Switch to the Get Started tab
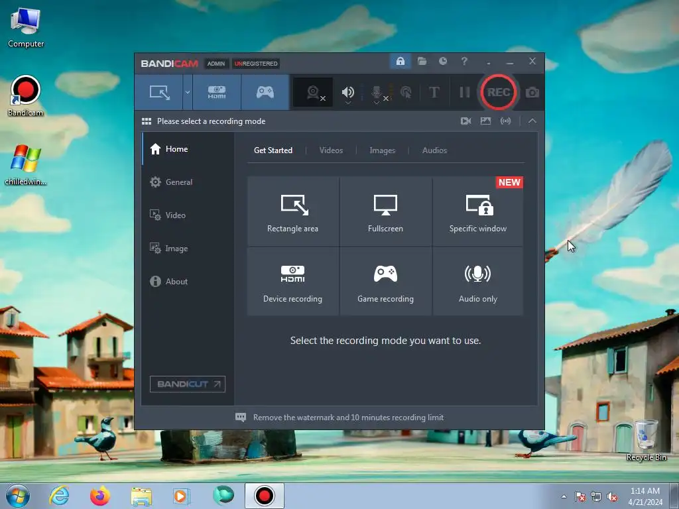The width and height of the screenshot is (679, 509). [x=273, y=150]
